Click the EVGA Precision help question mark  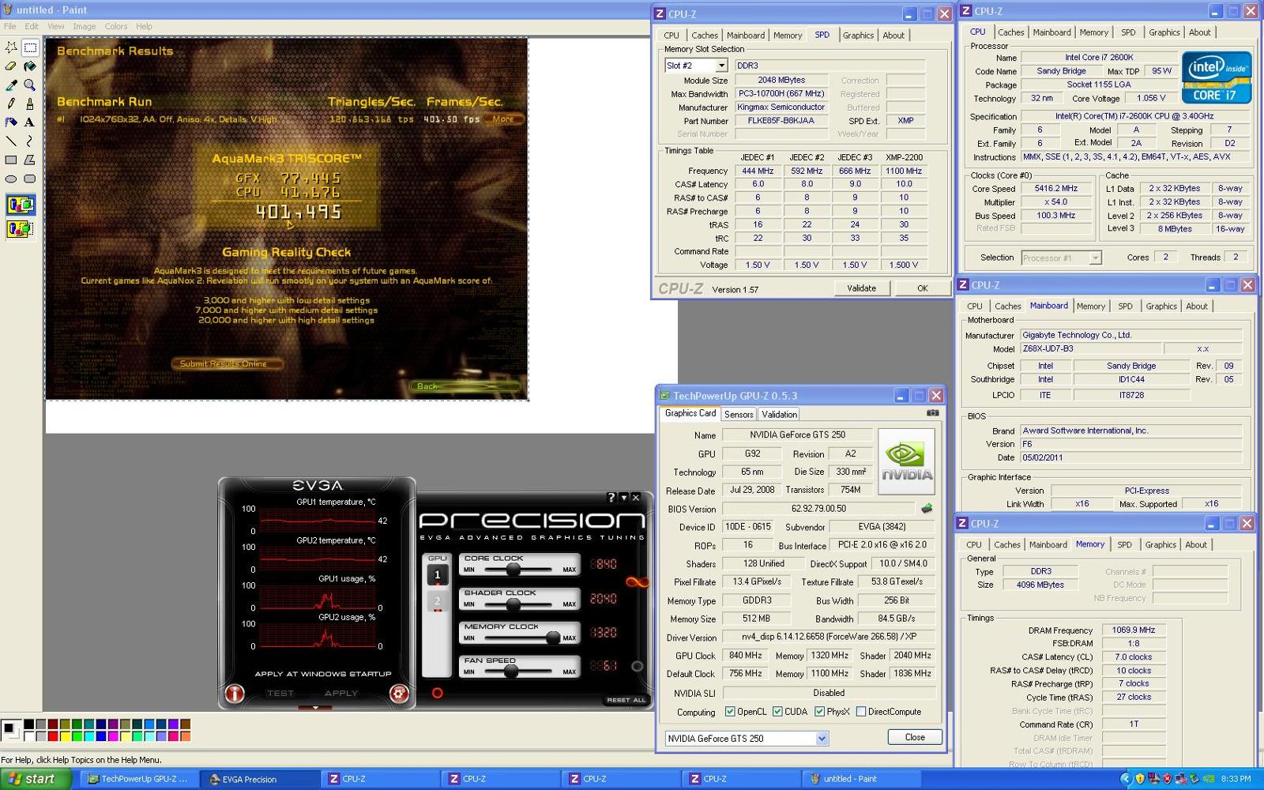point(611,498)
